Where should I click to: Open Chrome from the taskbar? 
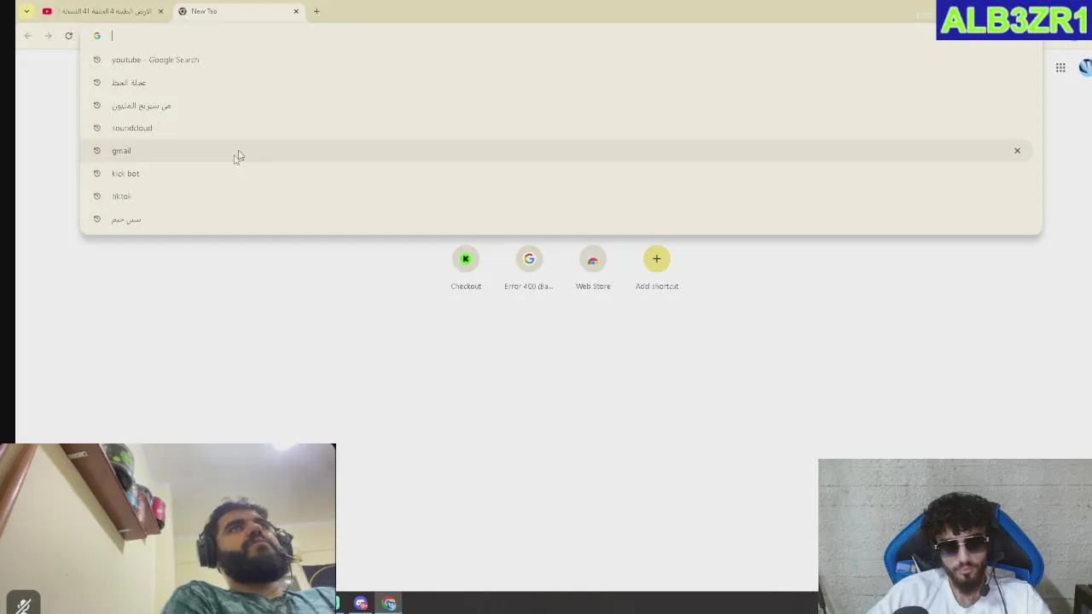[x=389, y=604]
